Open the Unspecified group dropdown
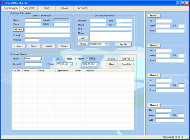Image resolution: width=190 pixels, height=140 pixels. tap(106, 44)
